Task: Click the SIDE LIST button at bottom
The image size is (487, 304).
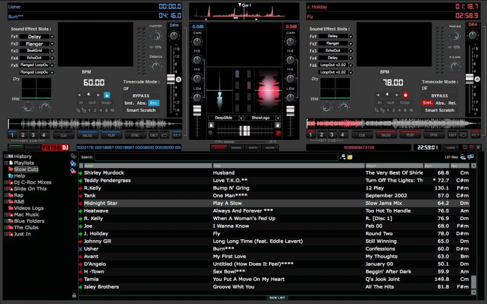Action: 277,297
